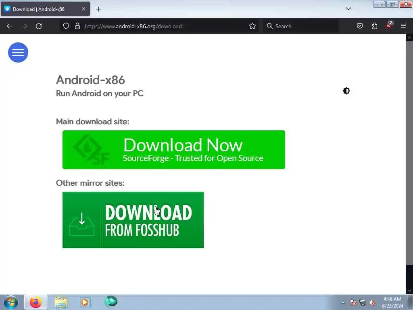Click the Android-x86 heading text
413x310 pixels.
pos(90,80)
